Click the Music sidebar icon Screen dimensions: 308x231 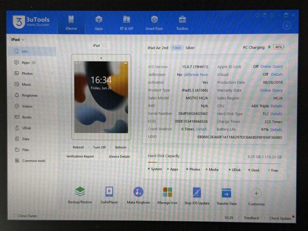coord(17,84)
